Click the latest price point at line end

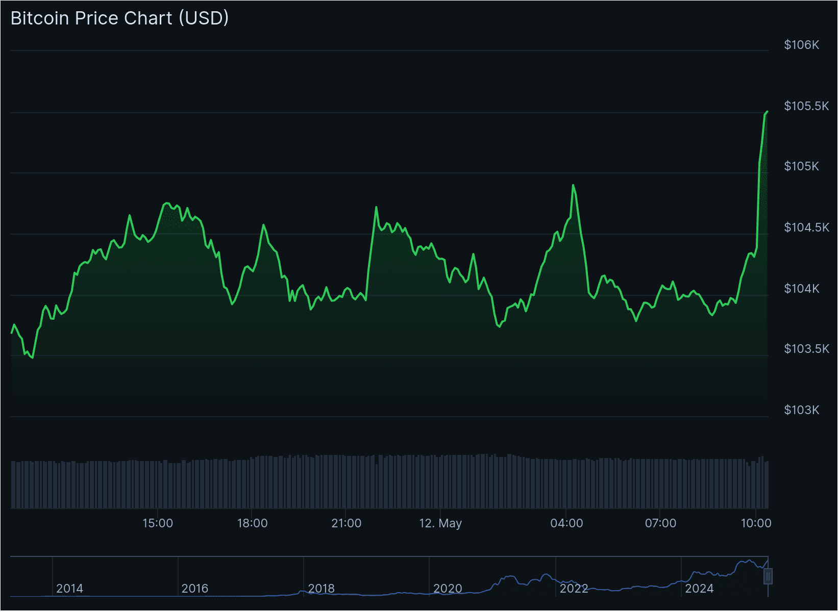(767, 112)
